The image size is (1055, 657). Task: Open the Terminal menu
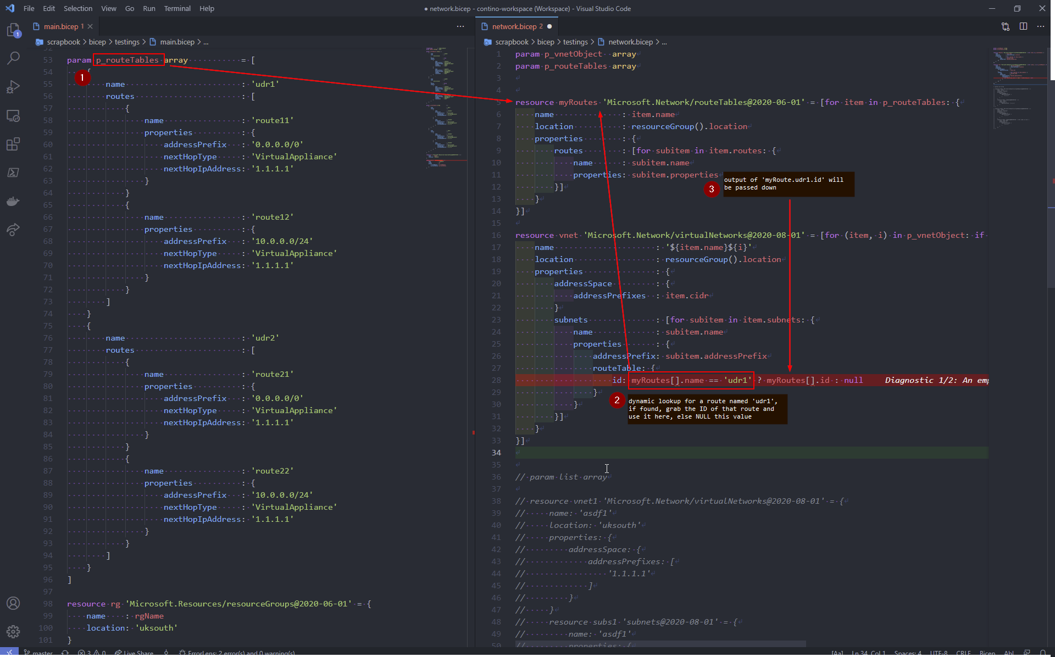[177, 8]
